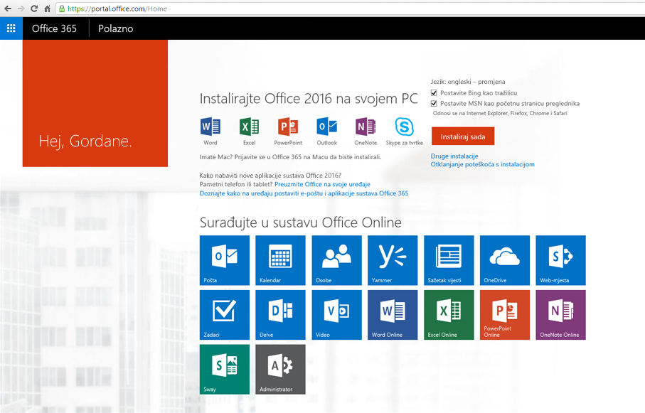Uncheck Postavite MSN kao početnu stranicu checkbox
The height and width of the screenshot is (413, 645).
tap(434, 103)
